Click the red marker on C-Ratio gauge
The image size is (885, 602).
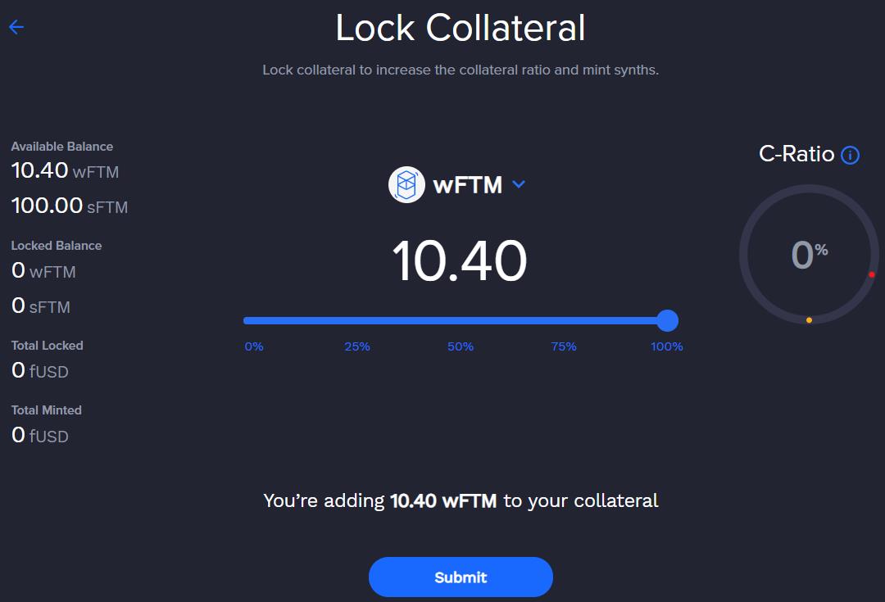pyautogui.click(x=871, y=274)
